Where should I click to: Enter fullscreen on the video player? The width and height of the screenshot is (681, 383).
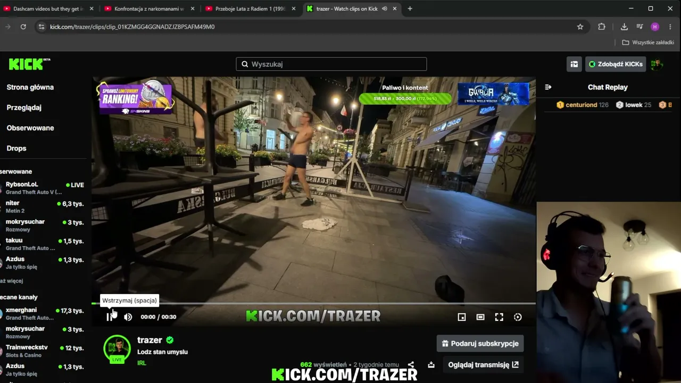499,317
